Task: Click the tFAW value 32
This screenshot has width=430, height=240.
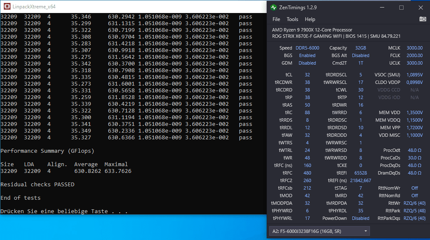Action: click(307, 135)
